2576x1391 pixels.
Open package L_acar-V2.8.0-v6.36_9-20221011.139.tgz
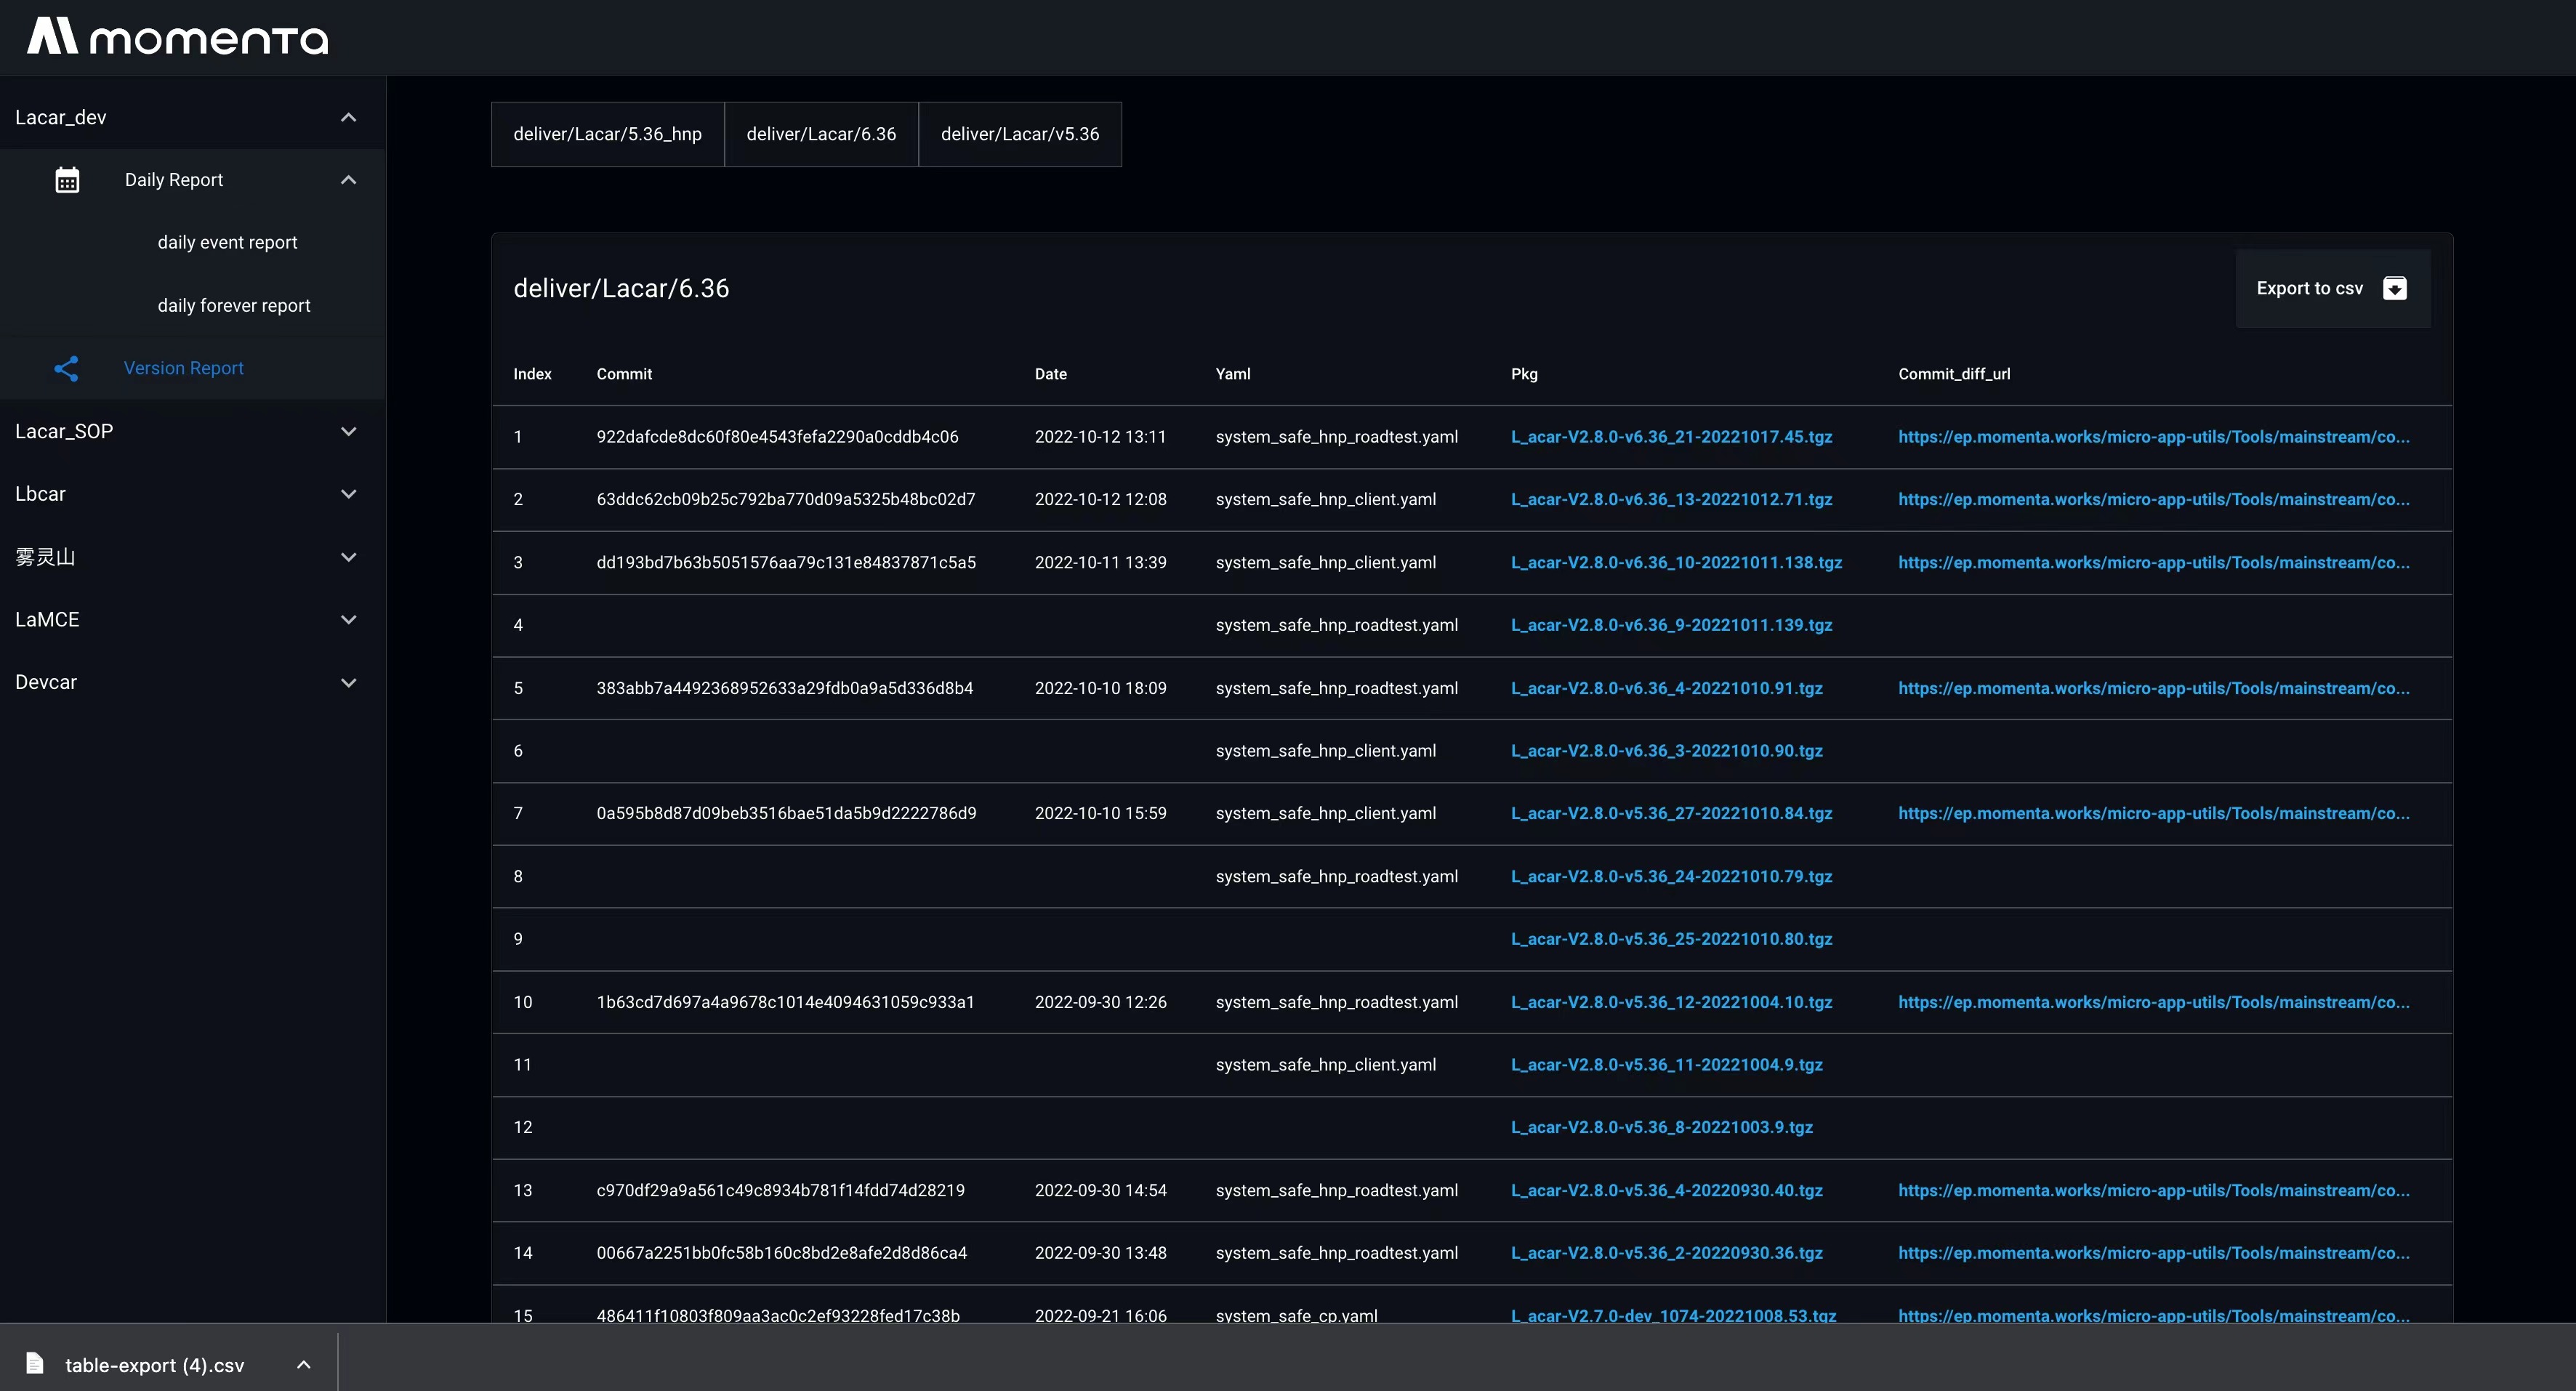tap(1671, 625)
